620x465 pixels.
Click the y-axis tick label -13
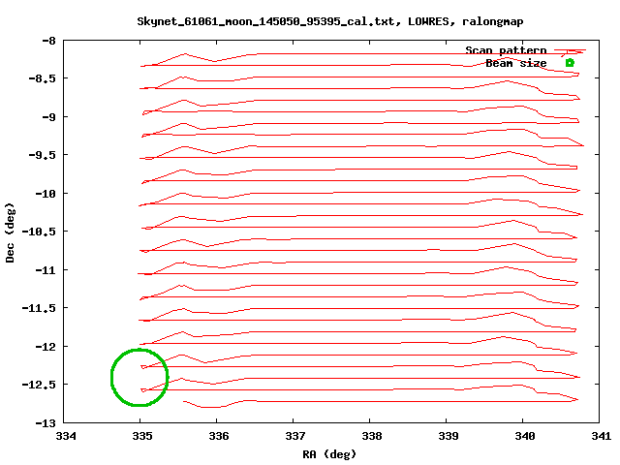pos(46,423)
